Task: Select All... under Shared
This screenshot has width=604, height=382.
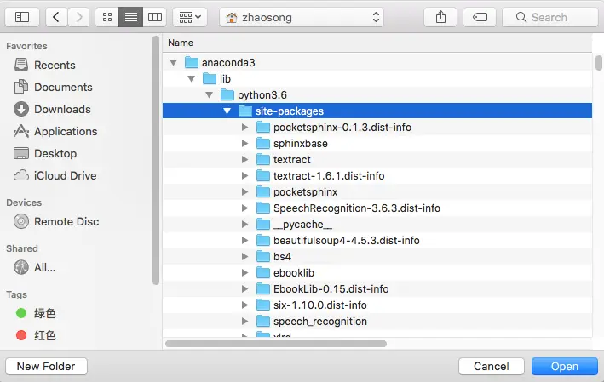Action: pyautogui.click(x=44, y=267)
